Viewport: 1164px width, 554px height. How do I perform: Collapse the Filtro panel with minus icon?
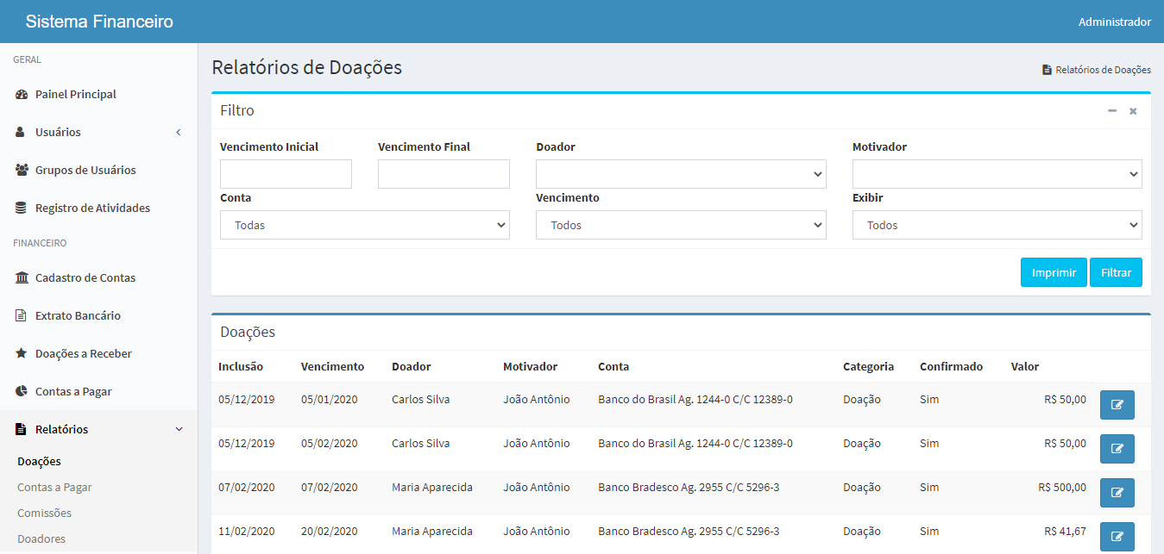(x=1112, y=111)
